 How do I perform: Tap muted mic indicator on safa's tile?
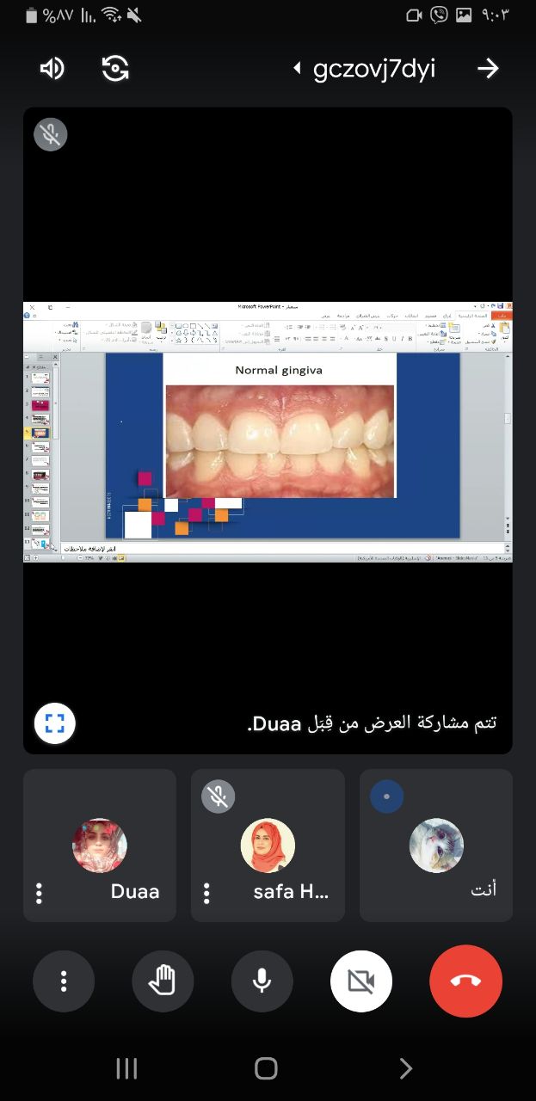(x=219, y=797)
